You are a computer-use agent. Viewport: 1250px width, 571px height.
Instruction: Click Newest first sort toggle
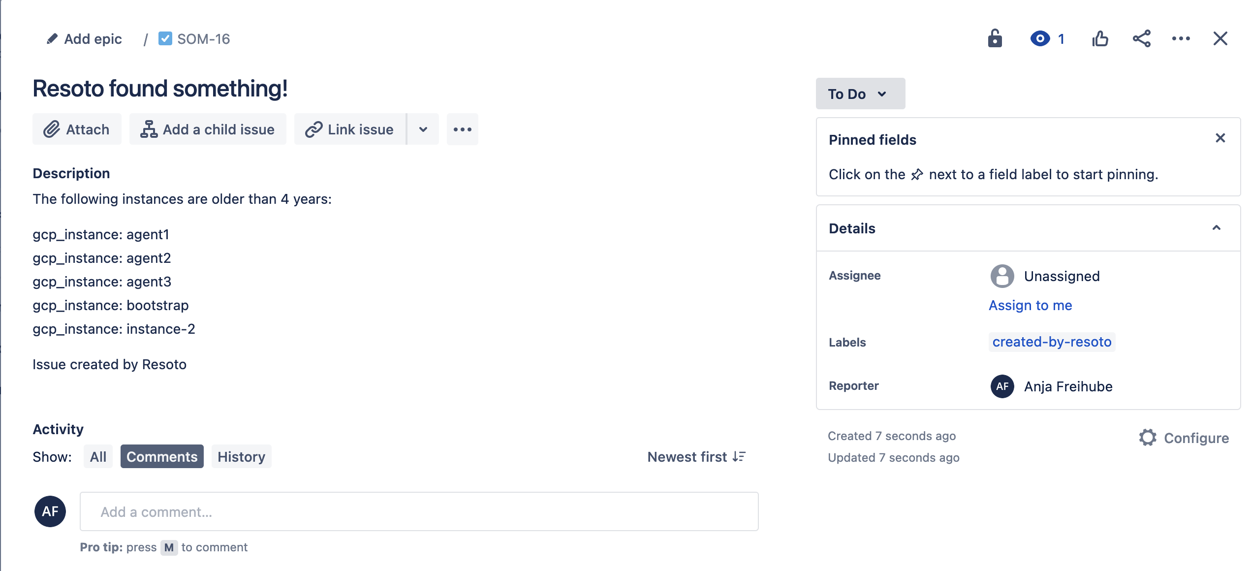point(695,456)
